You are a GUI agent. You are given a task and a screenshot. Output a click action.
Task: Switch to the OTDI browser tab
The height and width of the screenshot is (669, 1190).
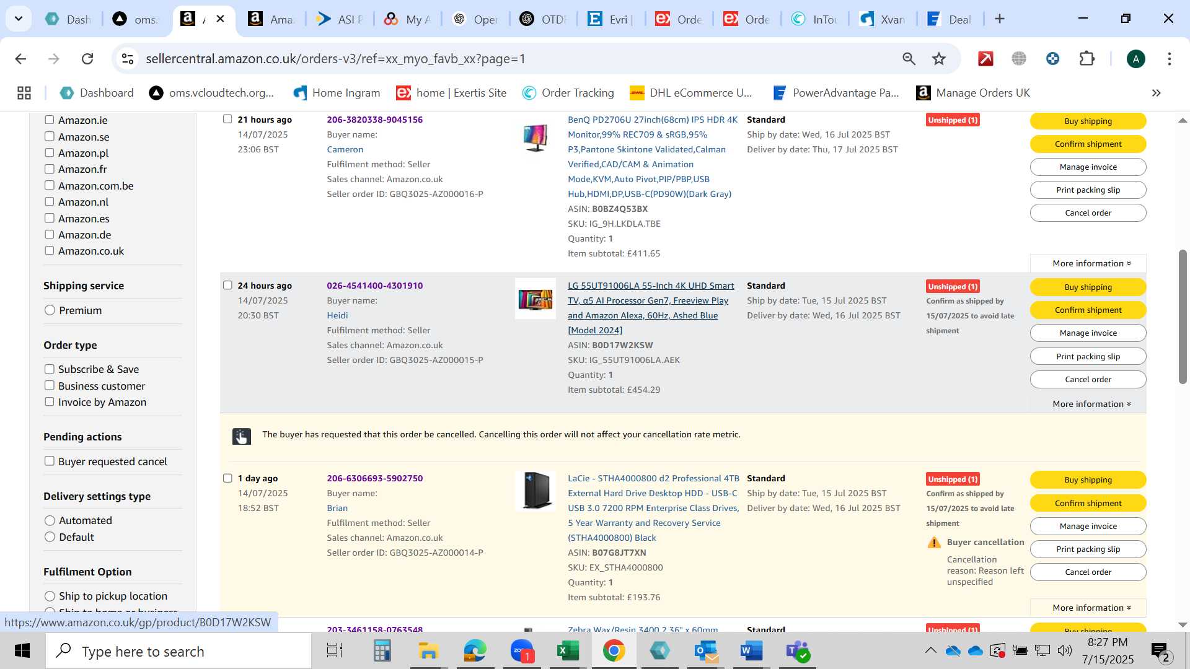pyautogui.click(x=544, y=19)
